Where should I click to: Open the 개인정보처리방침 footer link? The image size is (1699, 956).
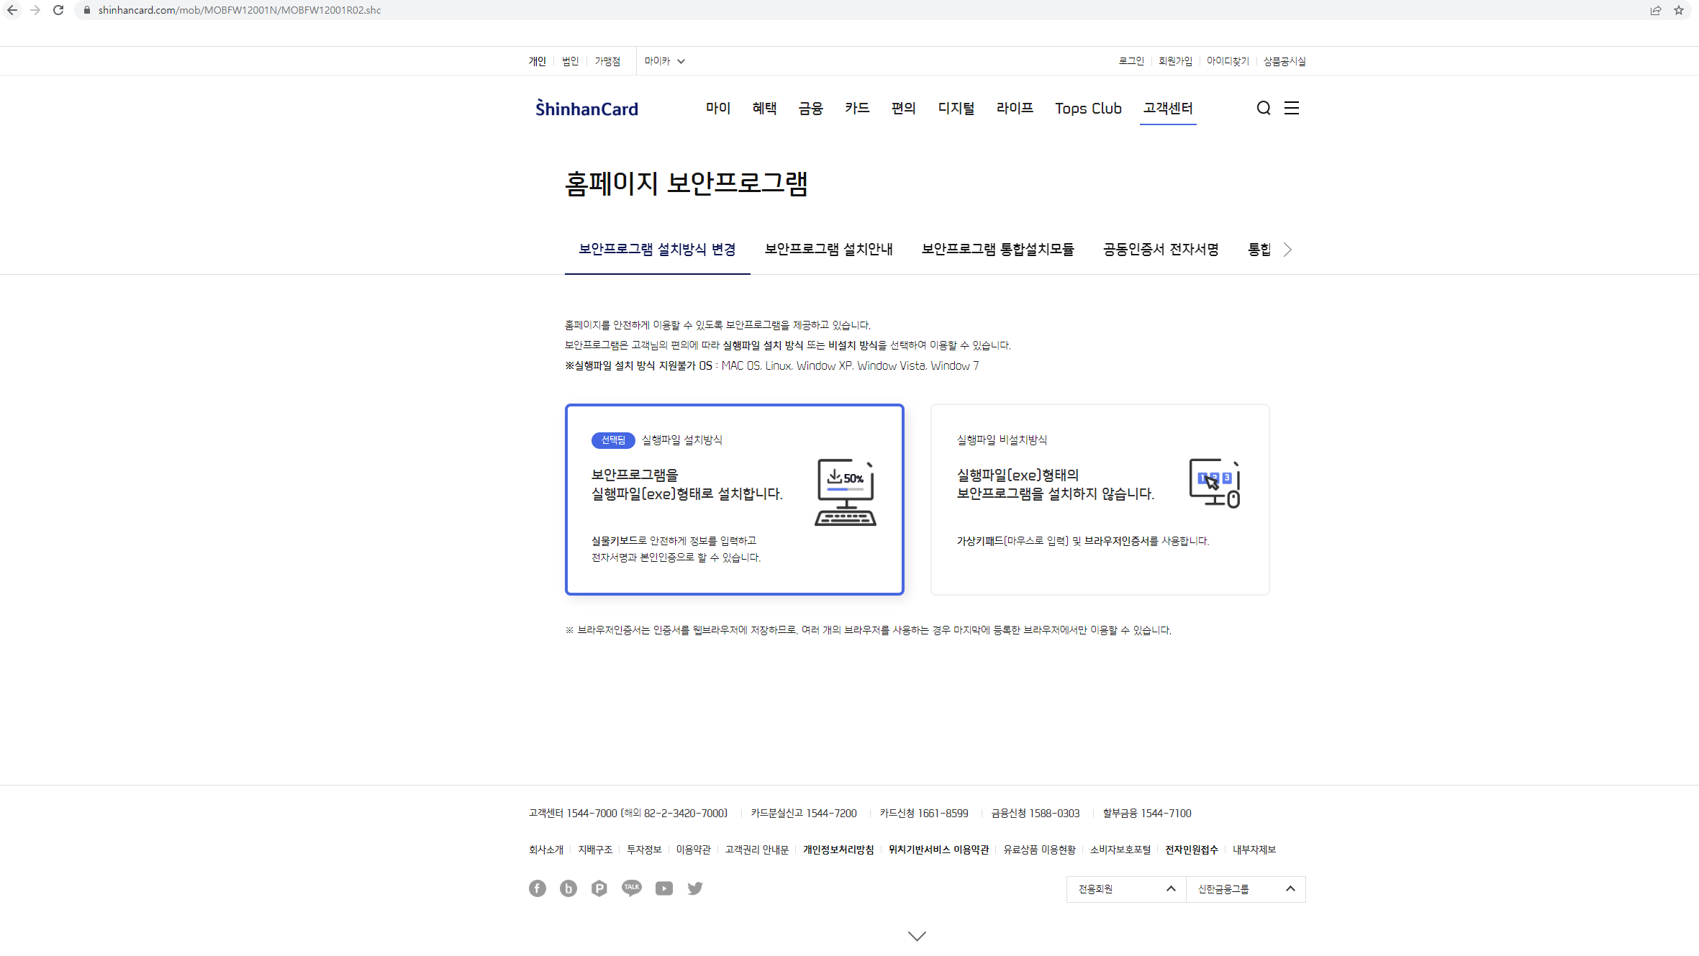pos(838,850)
